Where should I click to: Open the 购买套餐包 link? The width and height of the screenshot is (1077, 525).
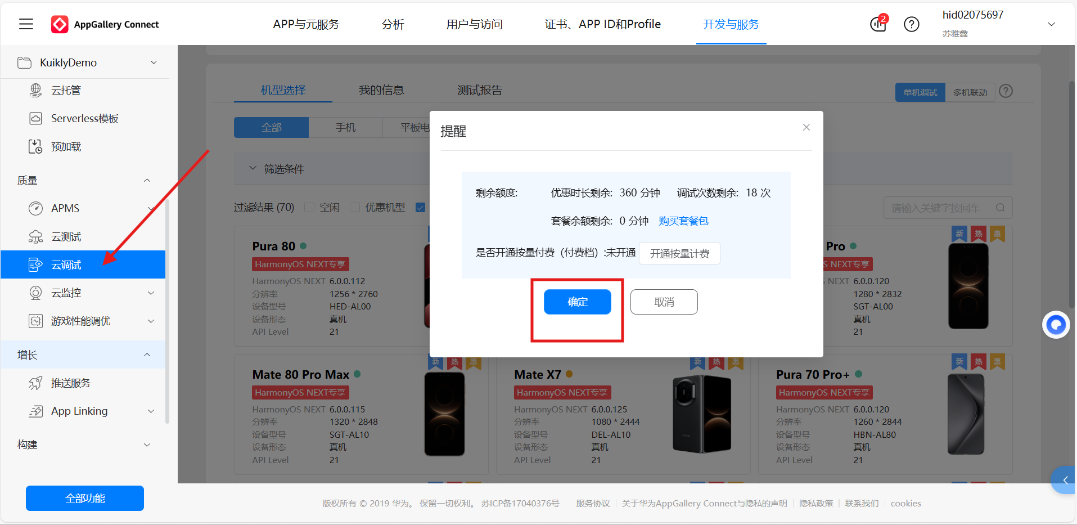[x=683, y=221]
